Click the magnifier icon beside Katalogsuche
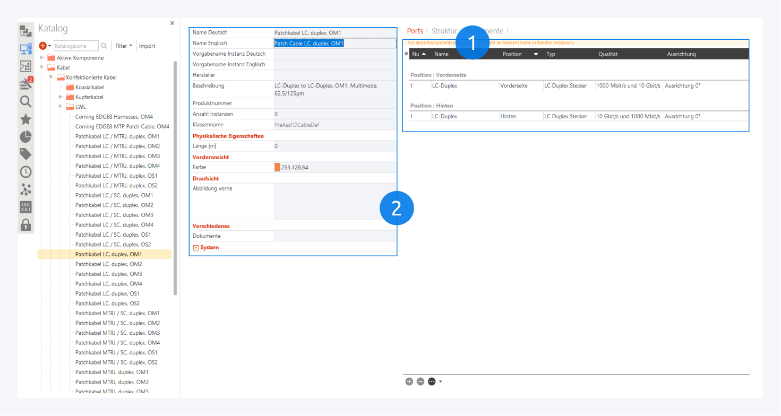 tap(104, 46)
